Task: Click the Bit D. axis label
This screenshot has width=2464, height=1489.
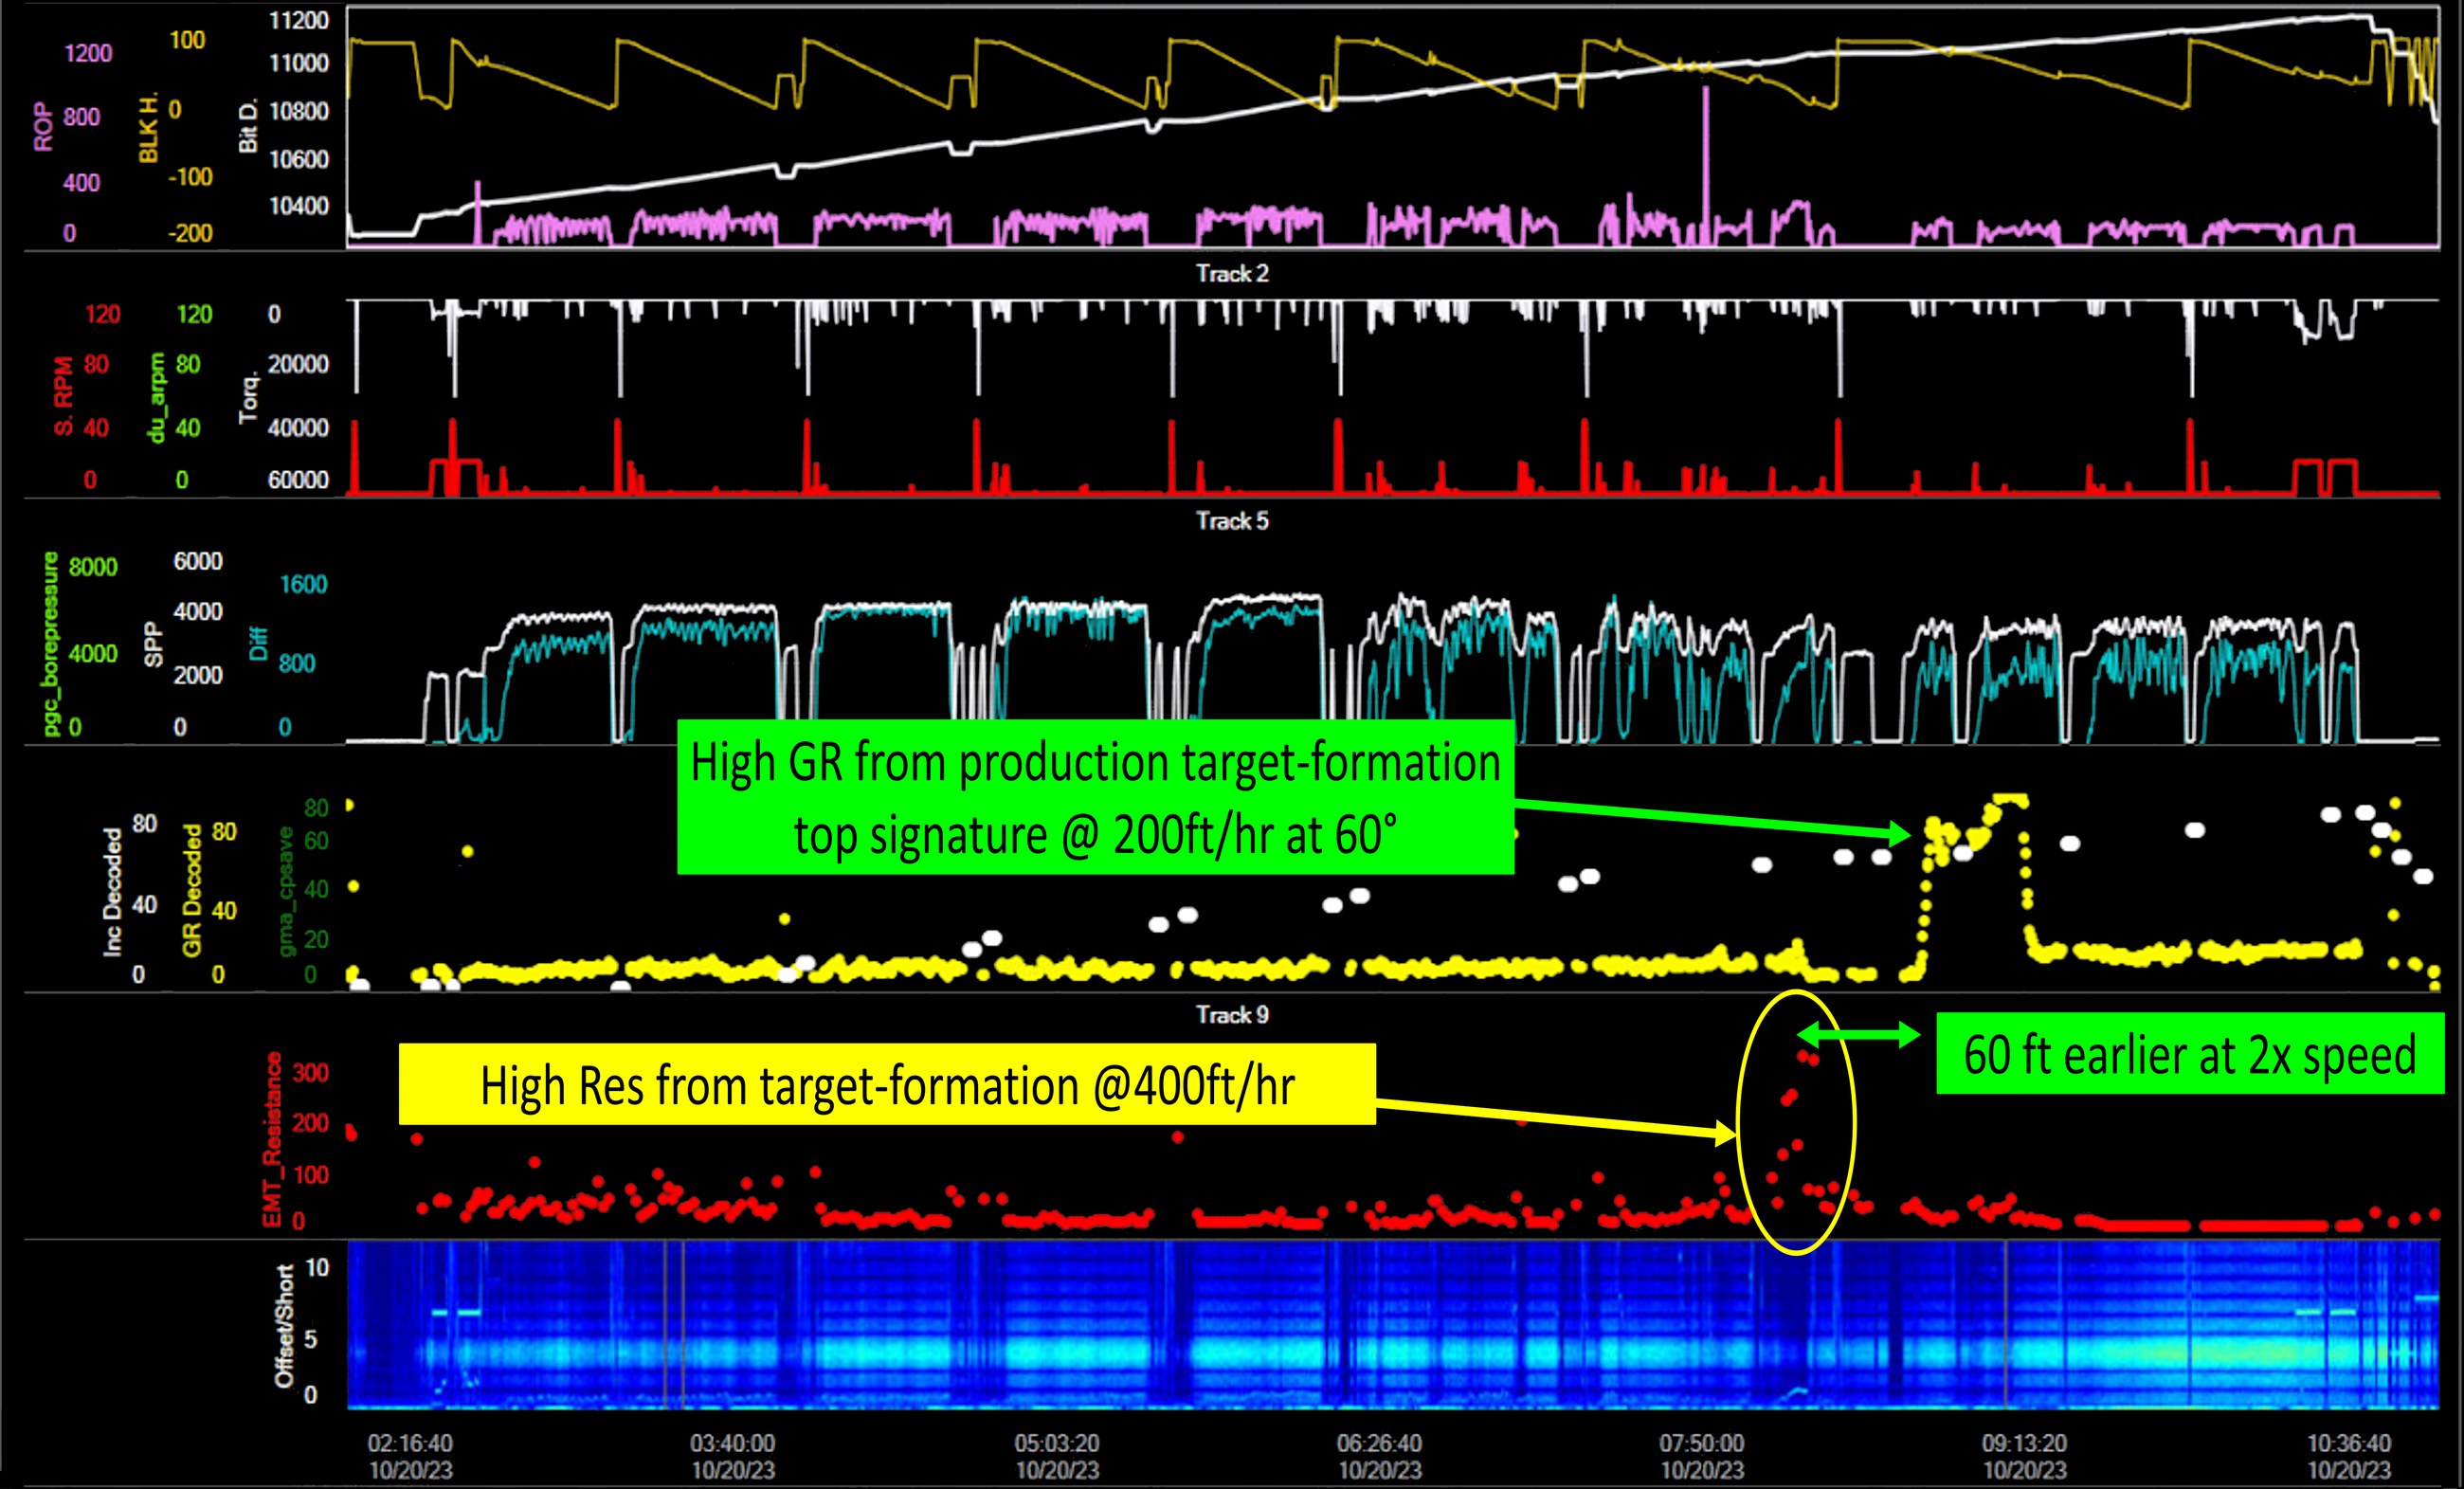Action: point(248,125)
